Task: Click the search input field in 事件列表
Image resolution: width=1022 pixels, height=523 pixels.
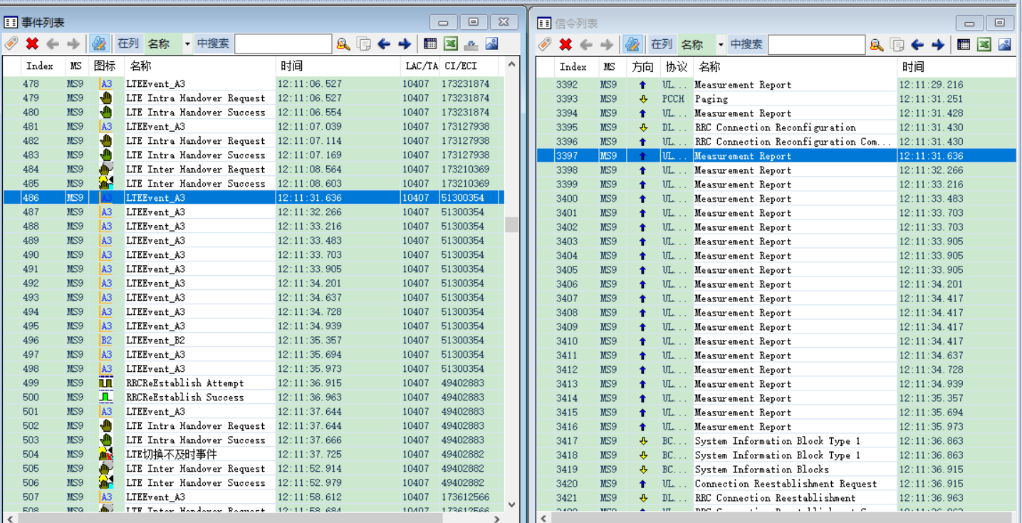Action: [283, 43]
